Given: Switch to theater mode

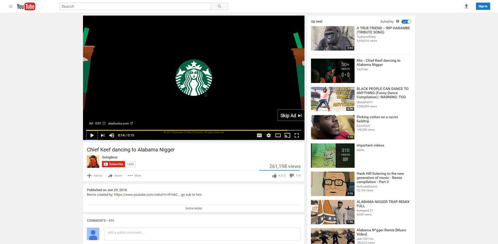Looking at the screenshot, I should point(278,135).
